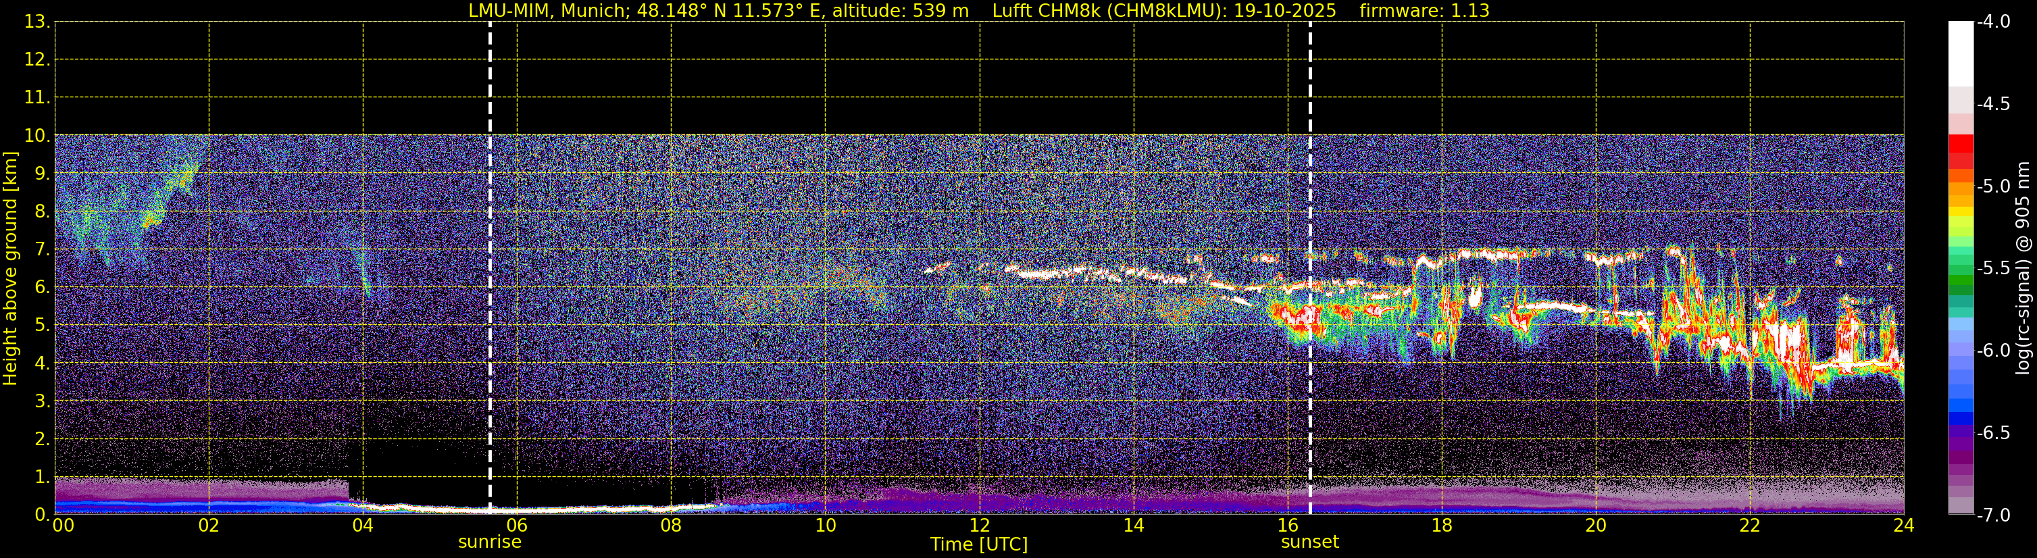Screen dimensions: 2037x558
Task: Click the yellow segment of the colorbar
Action: click(x=1960, y=212)
